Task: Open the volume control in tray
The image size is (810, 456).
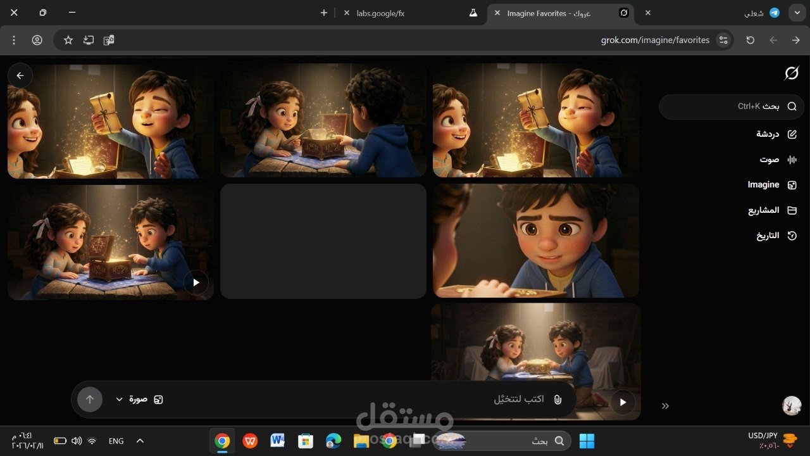Action: (77, 441)
